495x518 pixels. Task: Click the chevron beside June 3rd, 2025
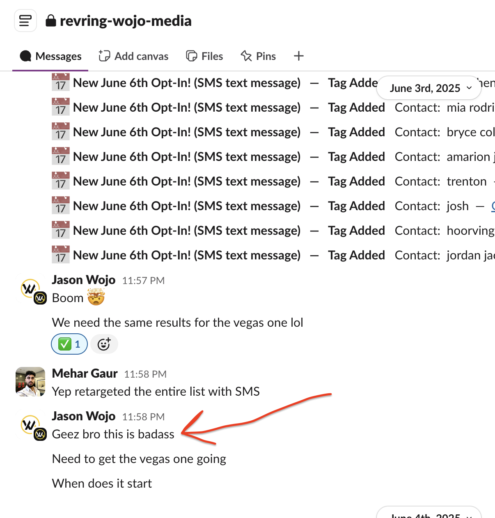coord(469,88)
